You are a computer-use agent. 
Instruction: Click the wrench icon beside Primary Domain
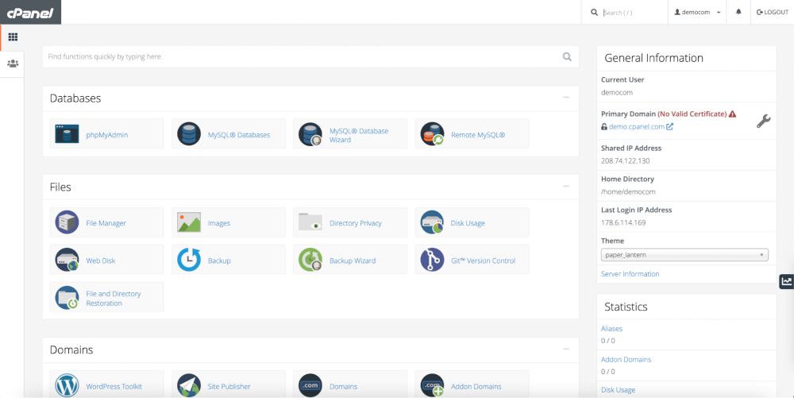point(763,121)
